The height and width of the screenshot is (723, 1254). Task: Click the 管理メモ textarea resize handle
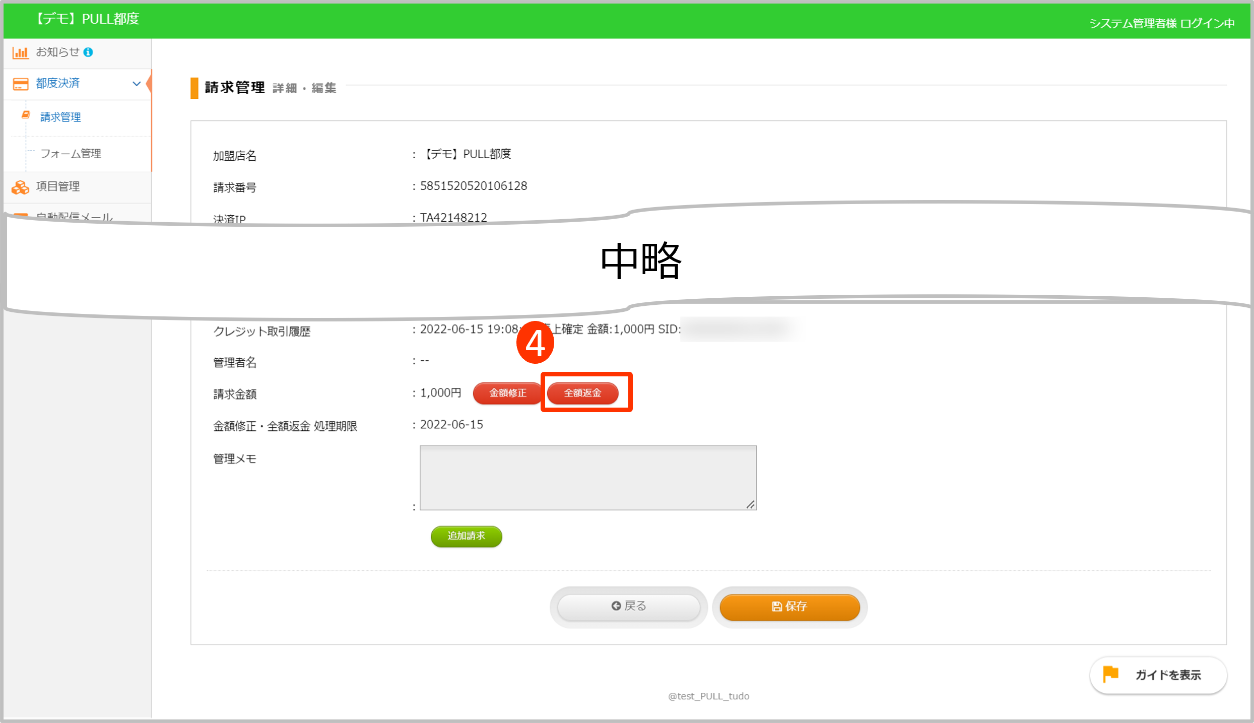[x=751, y=505]
